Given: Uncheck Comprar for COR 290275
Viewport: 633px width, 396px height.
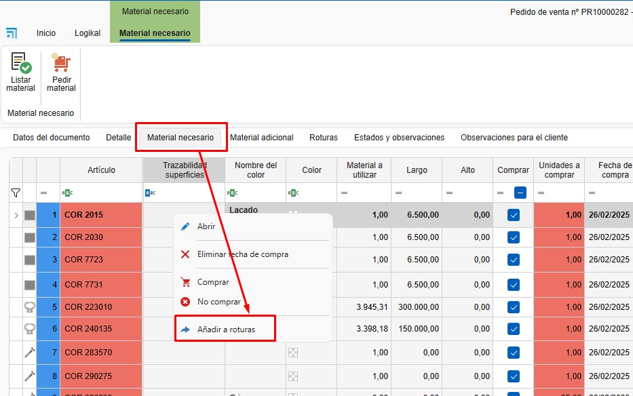Looking at the screenshot, I should (514, 376).
